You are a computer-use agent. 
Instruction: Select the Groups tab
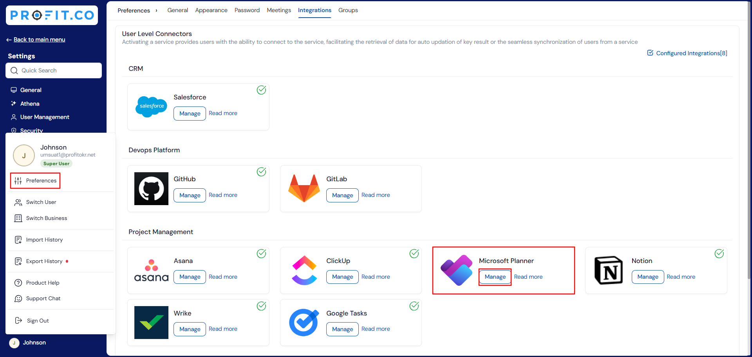[348, 10]
